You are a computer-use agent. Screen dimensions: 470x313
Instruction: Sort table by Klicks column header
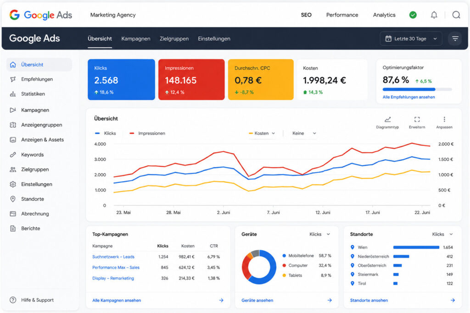163,246
